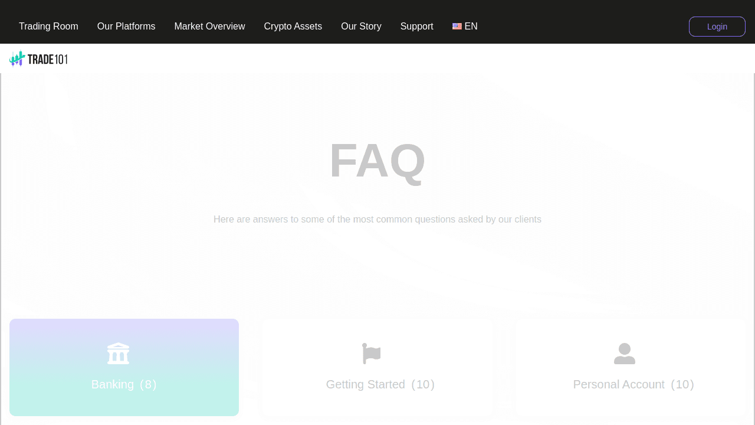The width and height of the screenshot is (755, 425).
Task: Select the Getting Started (10) label
Action: (x=380, y=384)
